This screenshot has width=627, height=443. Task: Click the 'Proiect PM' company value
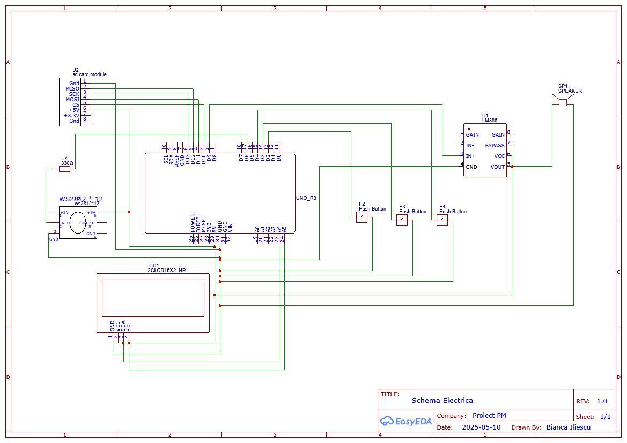(x=489, y=416)
